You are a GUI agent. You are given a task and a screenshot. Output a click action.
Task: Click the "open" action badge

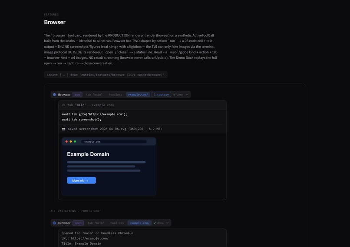click(78, 223)
